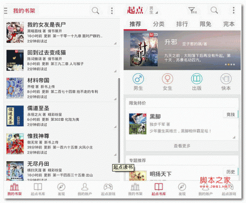The width and height of the screenshot is (246, 203).
Task: Open 回到过去变成猫 title
Action: (46, 52)
